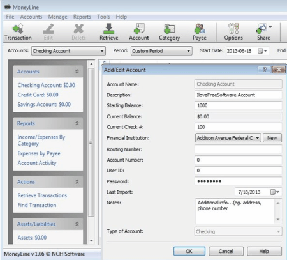Image resolution: width=287 pixels, height=260 pixels.
Task: Click Find Transaction action link
Action: (37, 205)
